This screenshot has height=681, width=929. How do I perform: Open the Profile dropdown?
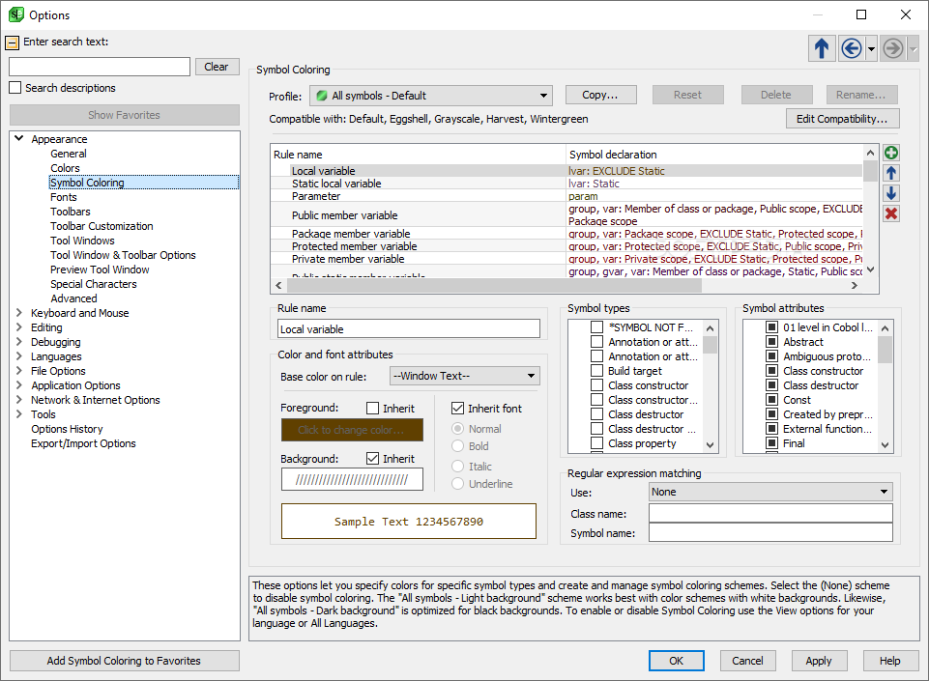pos(431,96)
